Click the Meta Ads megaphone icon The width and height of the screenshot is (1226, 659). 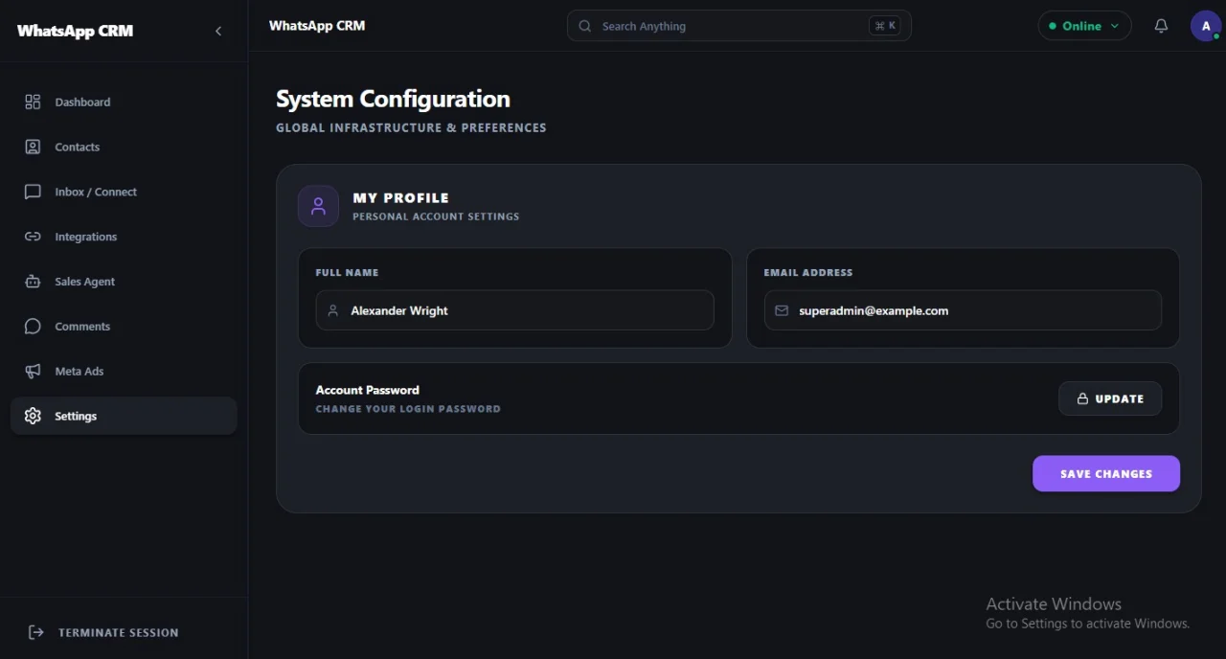click(33, 372)
